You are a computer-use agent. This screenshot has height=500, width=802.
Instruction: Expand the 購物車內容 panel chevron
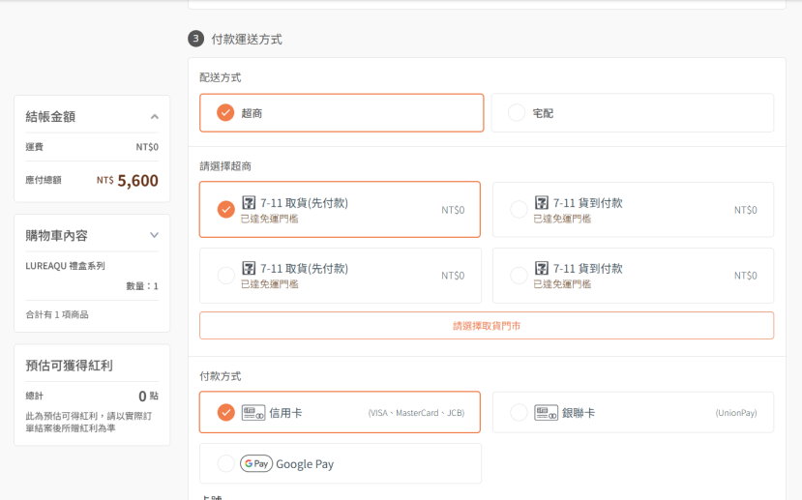tap(154, 235)
